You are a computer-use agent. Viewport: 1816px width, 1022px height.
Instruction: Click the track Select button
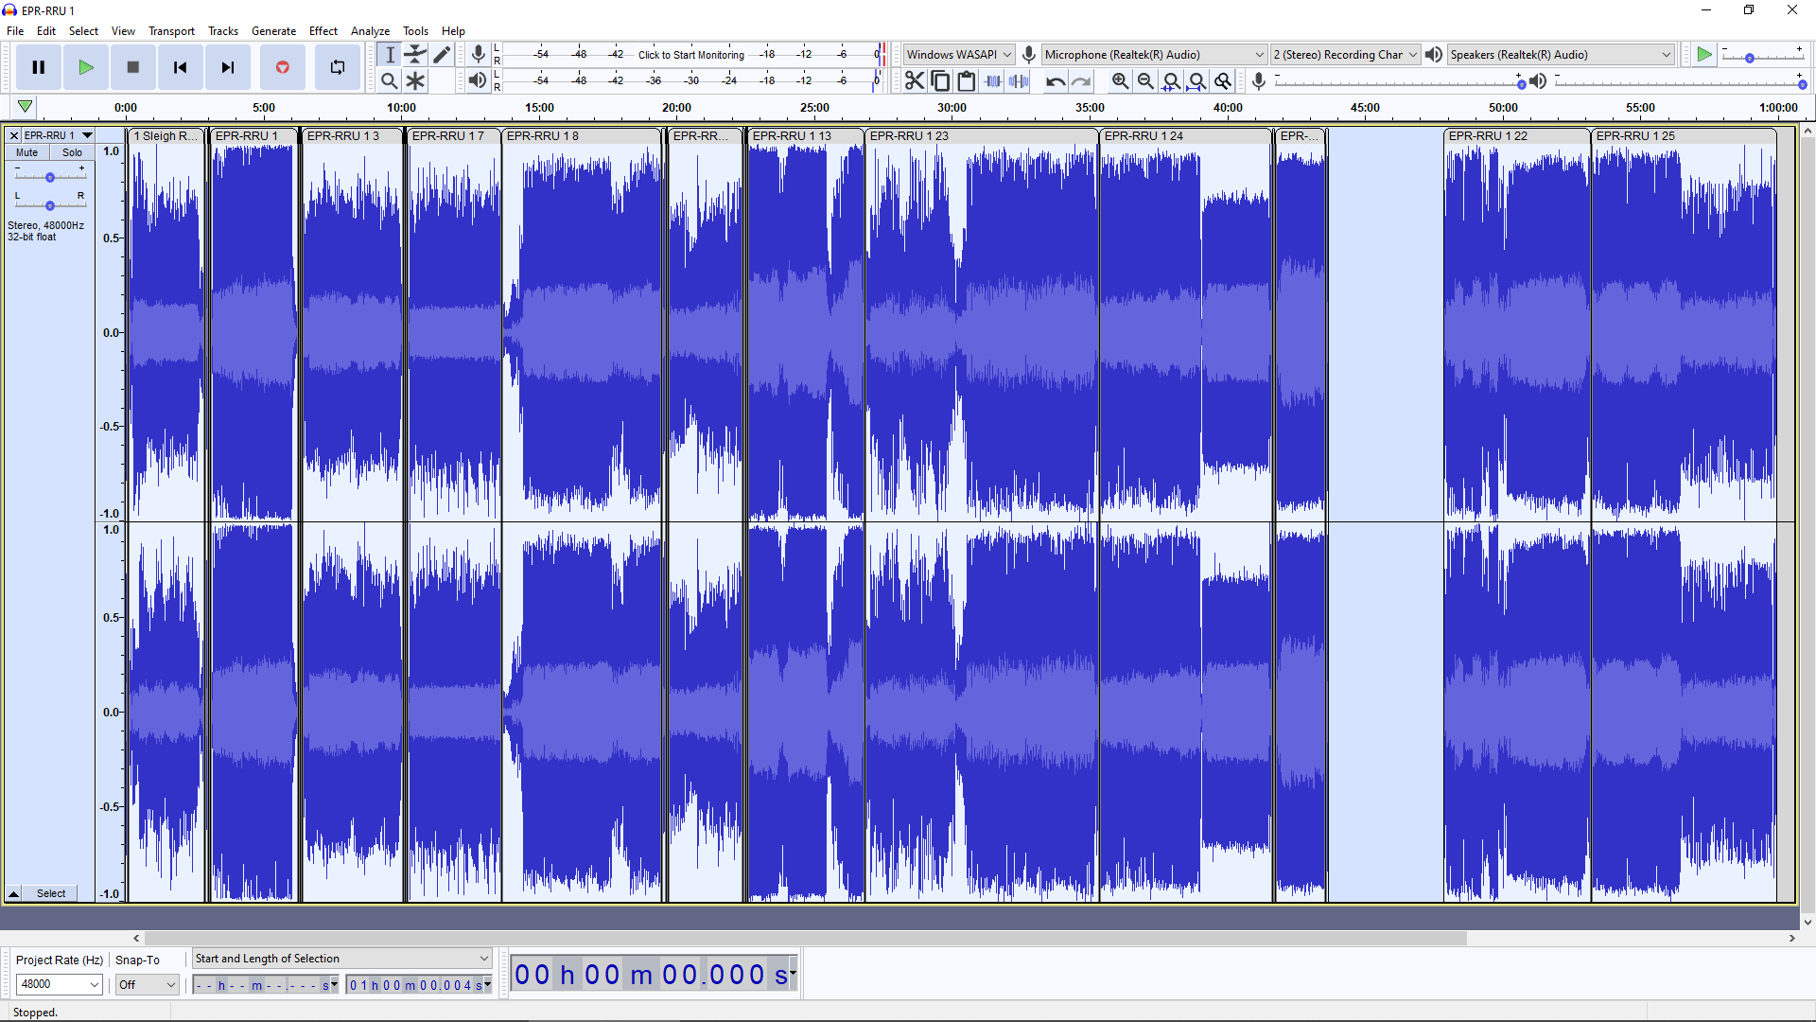51,893
